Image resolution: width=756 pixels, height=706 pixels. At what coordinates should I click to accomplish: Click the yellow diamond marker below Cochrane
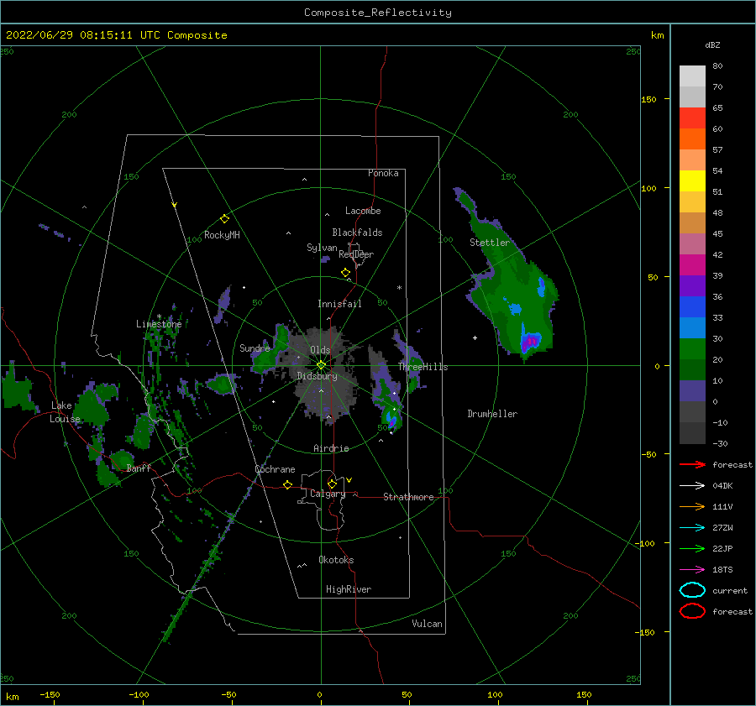coord(287,485)
